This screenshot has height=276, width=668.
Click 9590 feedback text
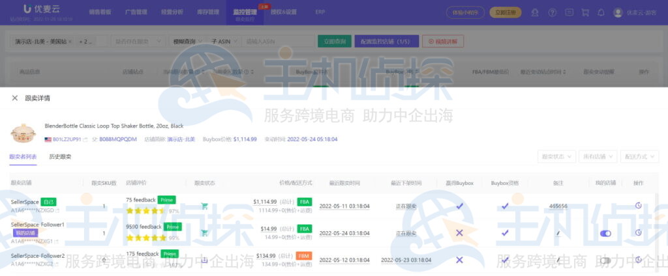click(144, 227)
